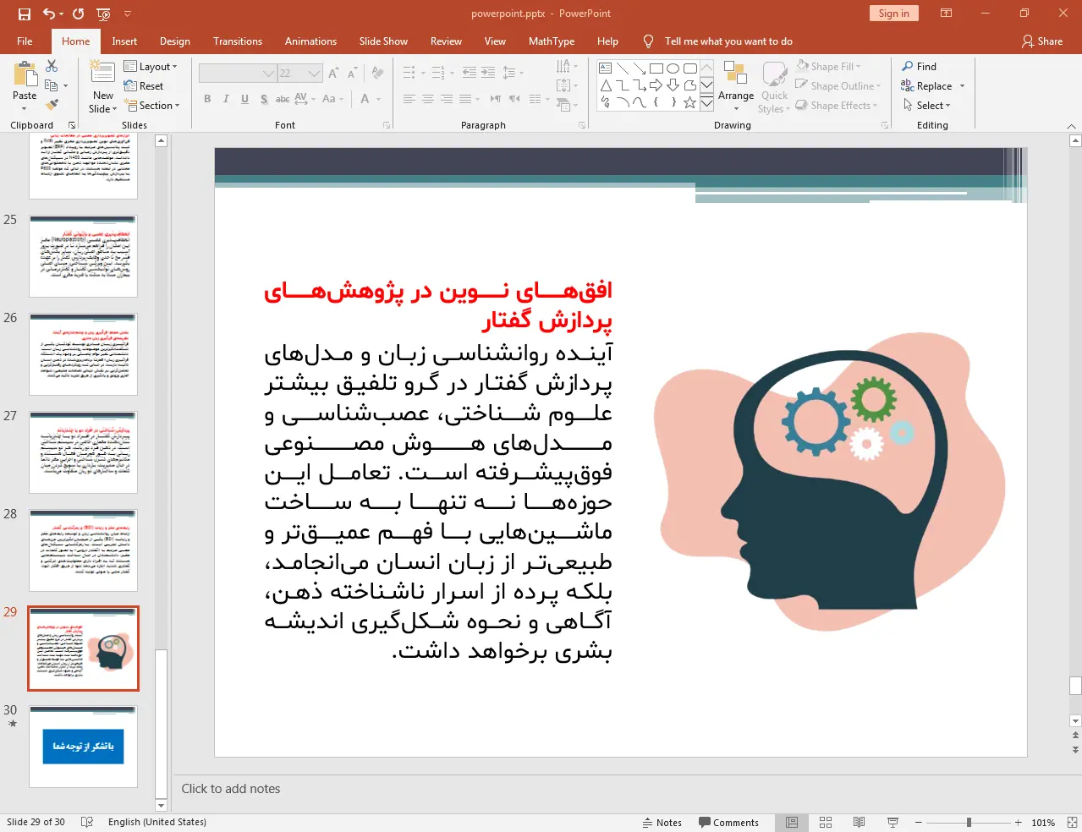Switch to the MathType tab
This screenshot has height=832, width=1082.
[x=552, y=41]
